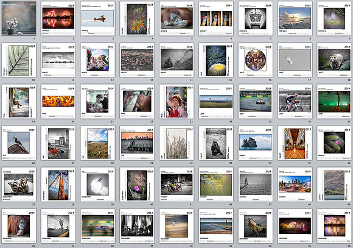Select slide 46 orangutan face portrait

point(19,226)
